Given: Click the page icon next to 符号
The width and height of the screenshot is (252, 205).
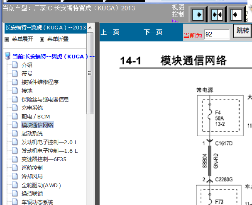Looking at the screenshot, I should pyautogui.click(x=15, y=73).
